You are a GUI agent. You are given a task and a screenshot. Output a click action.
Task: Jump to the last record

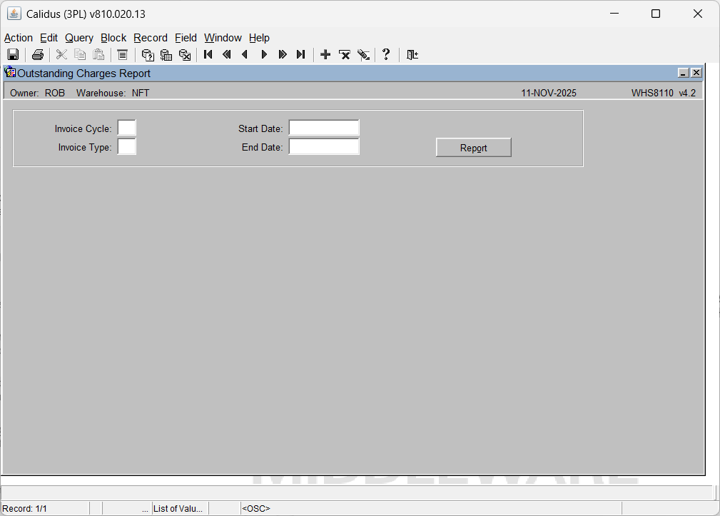(301, 55)
